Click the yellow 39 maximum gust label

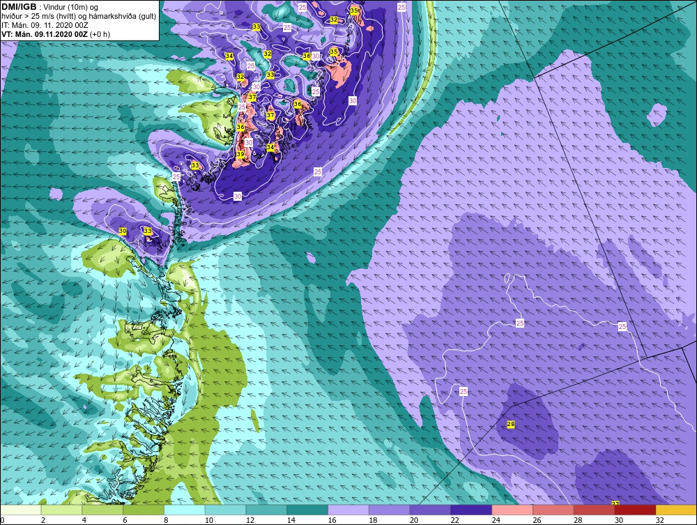240,154
